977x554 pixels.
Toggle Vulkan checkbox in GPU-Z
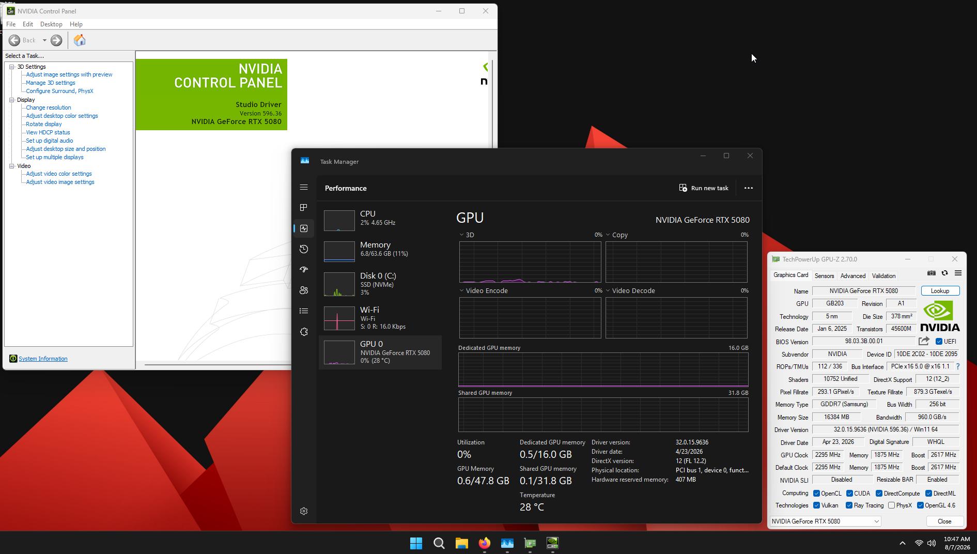click(x=816, y=505)
